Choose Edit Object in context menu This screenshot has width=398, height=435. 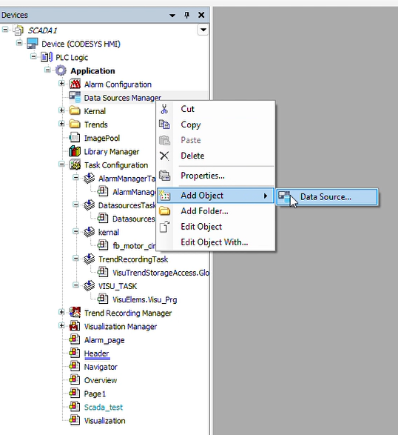(216, 227)
